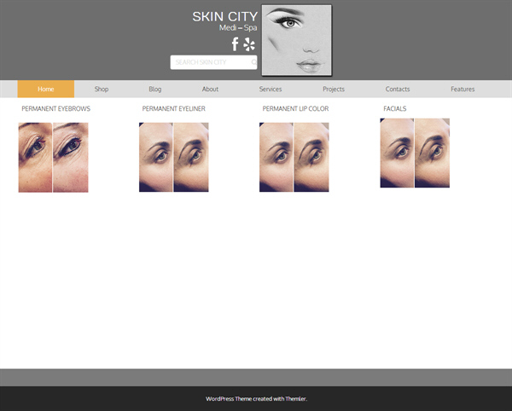Click the Permanent Eyeliner heading
512x411 pixels.
click(x=174, y=108)
